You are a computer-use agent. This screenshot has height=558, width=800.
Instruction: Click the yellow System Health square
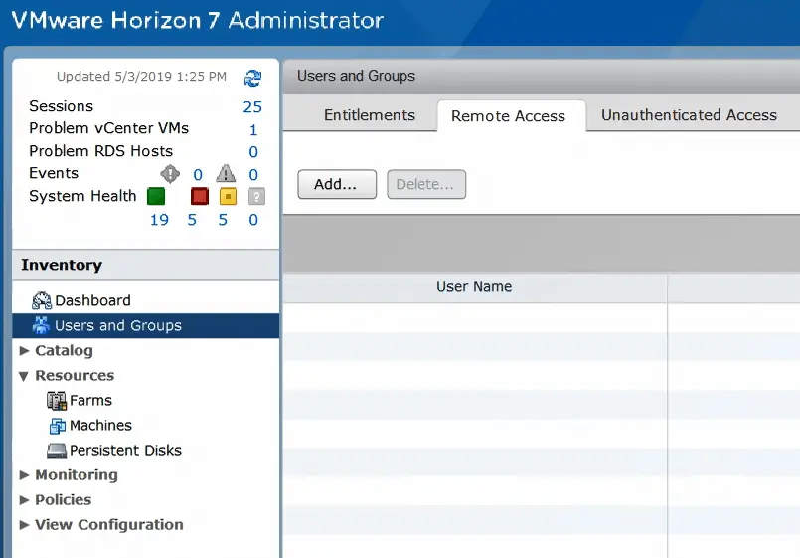[228, 196]
